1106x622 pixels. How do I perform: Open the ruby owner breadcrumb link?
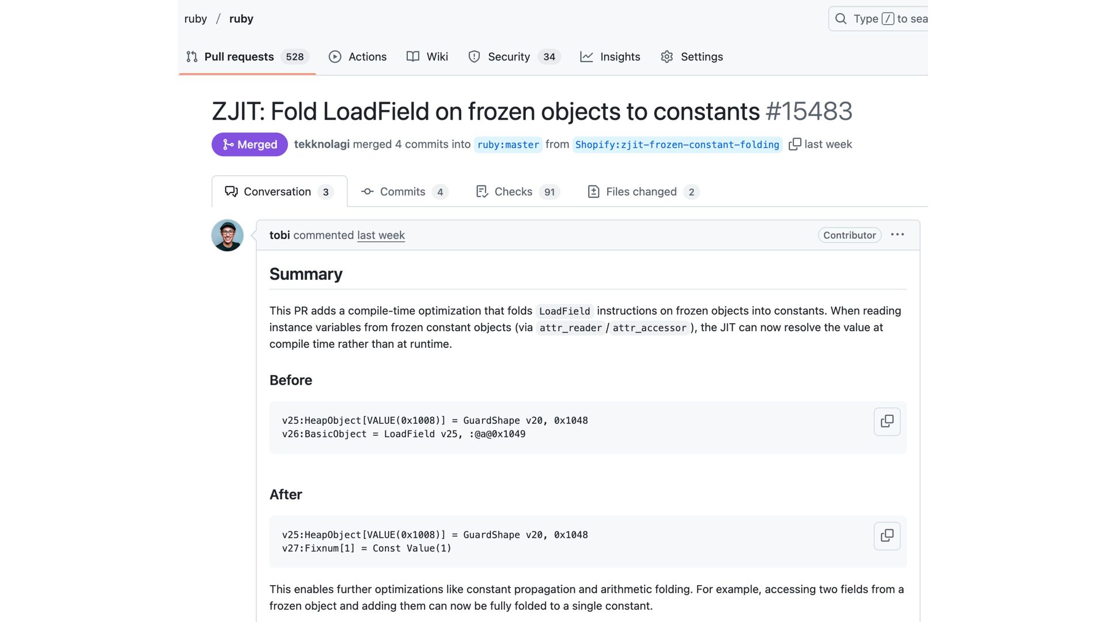195,19
